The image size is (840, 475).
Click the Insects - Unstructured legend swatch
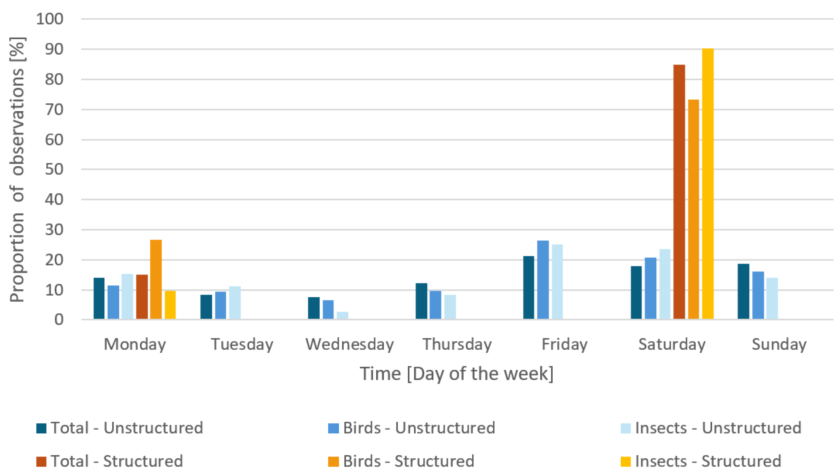625,428
